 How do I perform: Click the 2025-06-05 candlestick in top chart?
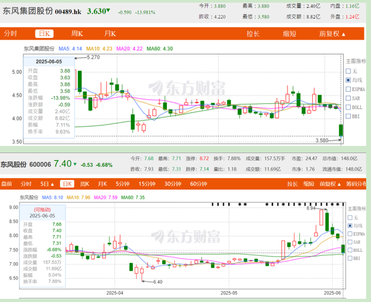pyautogui.click(x=341, y=130)
